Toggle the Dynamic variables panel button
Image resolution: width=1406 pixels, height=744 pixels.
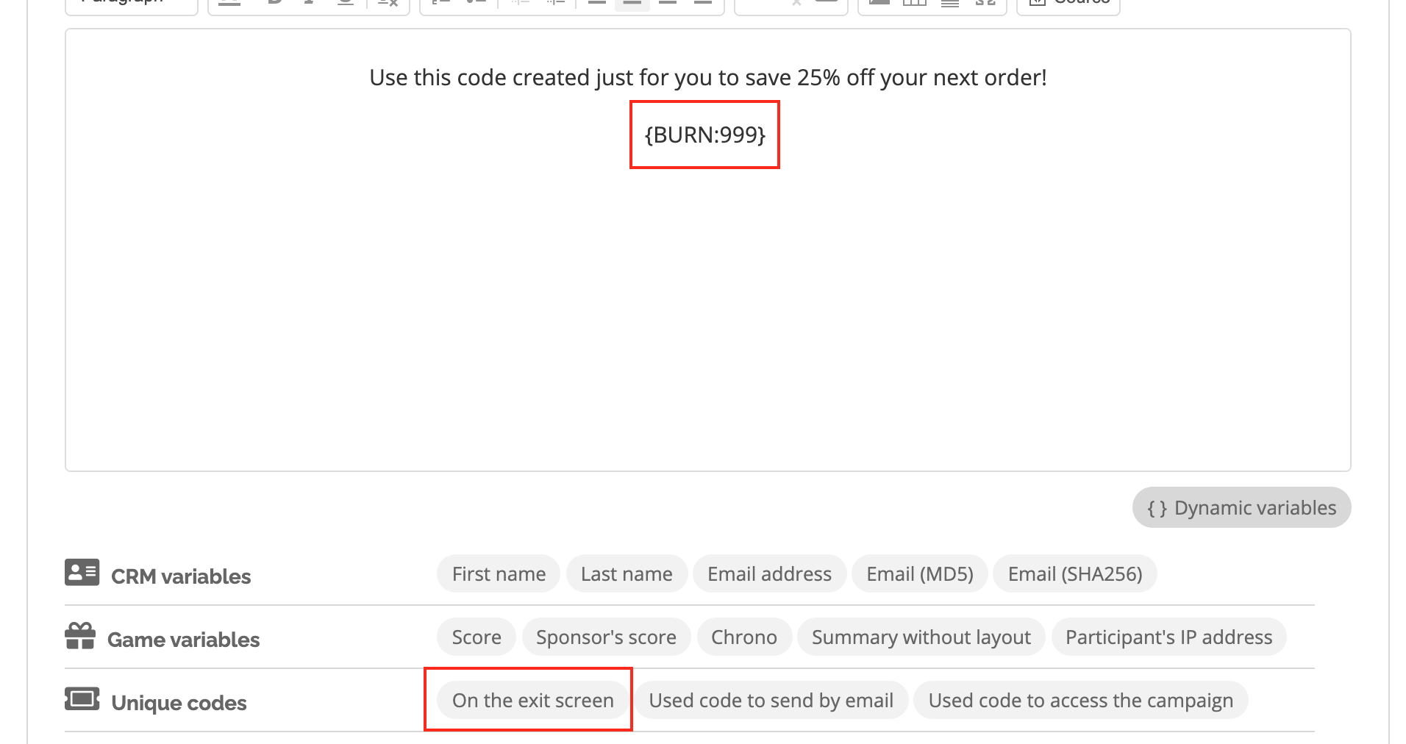pos(1241,507)
